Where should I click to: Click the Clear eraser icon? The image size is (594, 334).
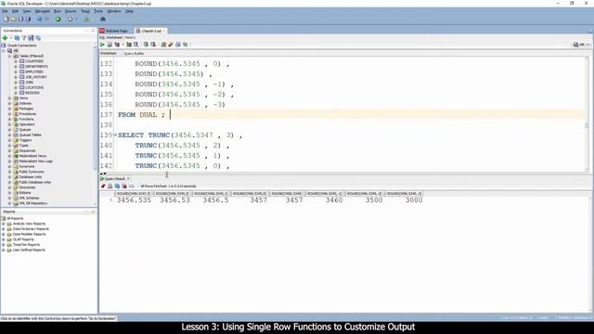pyautogui.click(x=171, y=45)
